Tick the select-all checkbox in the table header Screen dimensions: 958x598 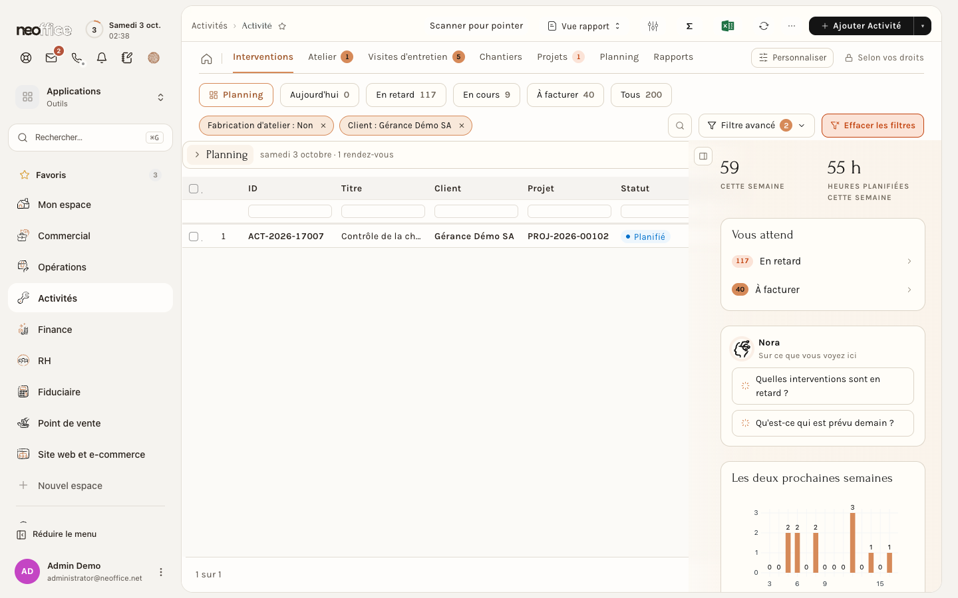click(194, 189)
